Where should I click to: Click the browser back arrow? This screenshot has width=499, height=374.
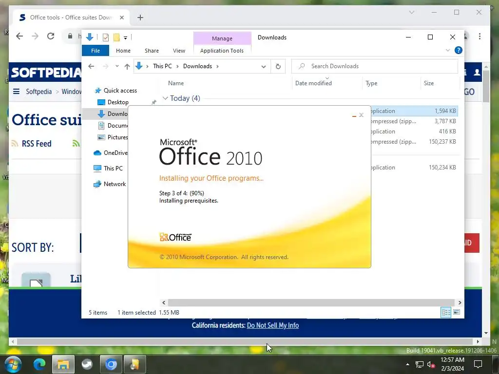coord(19,36)
